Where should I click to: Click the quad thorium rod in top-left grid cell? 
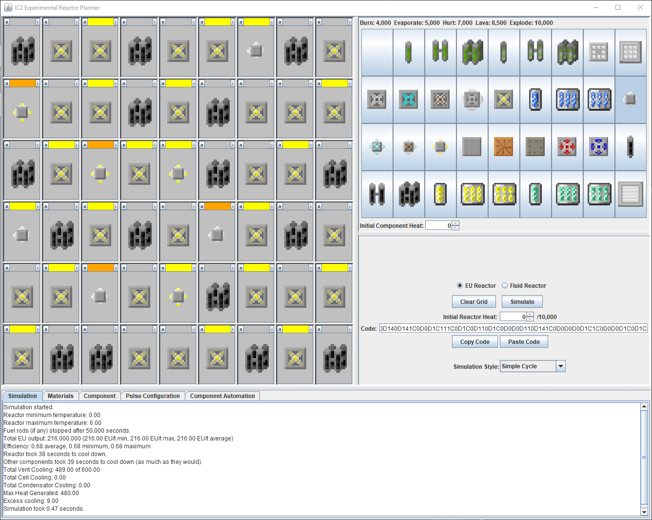pos(22,51)
